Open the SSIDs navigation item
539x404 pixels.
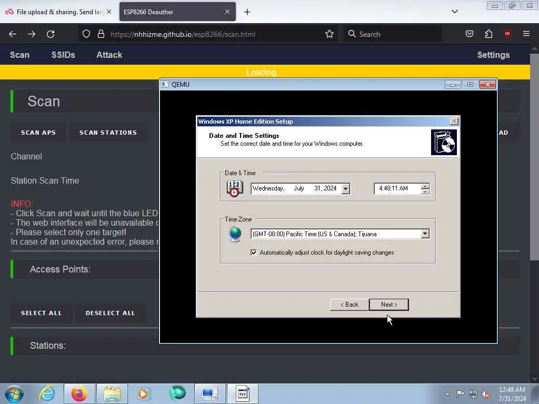[x=63, y=55]
